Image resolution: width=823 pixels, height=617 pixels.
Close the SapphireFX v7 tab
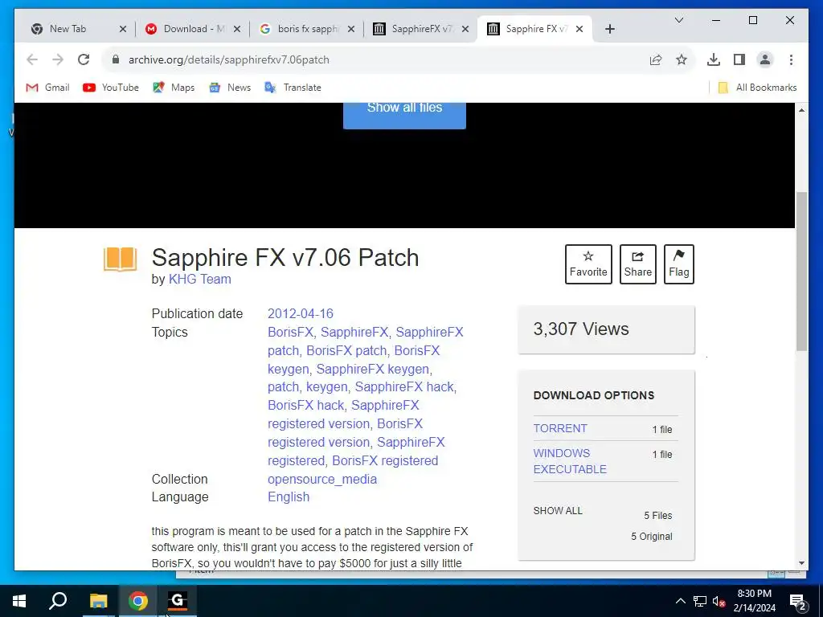point(465,29)
